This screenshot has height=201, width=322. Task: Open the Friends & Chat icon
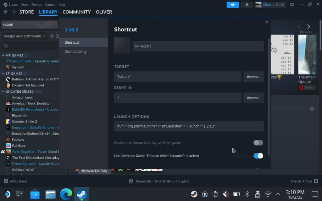pos(316,181)
